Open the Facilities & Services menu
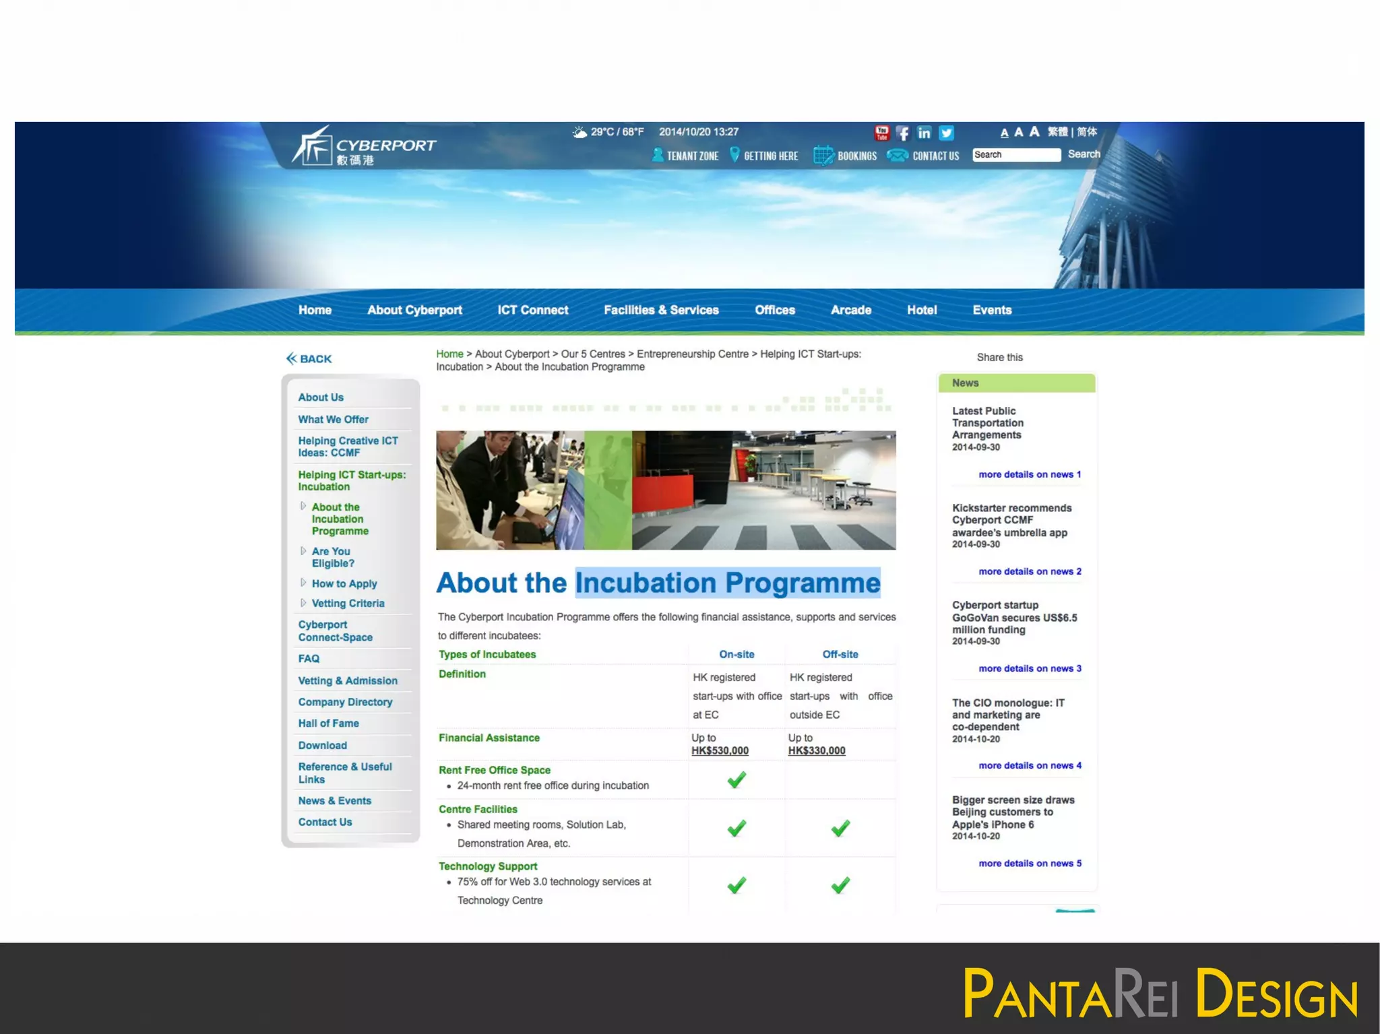Screen dimensions: 1380x1034 pyautogui.click(x=661, y=310)
